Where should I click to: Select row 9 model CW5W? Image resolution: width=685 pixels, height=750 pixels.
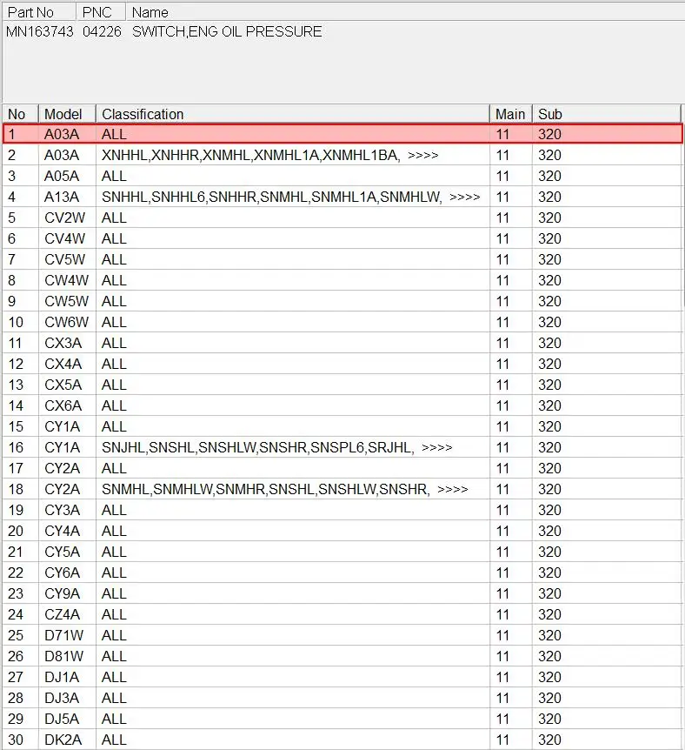(66, 301)
